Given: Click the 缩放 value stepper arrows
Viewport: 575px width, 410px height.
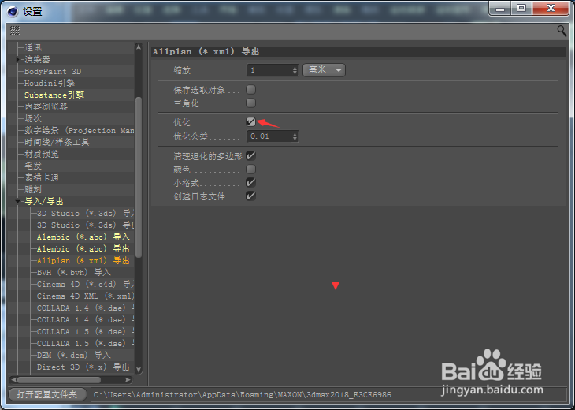Looking at the screenshot, I should [x=295, y=70].
